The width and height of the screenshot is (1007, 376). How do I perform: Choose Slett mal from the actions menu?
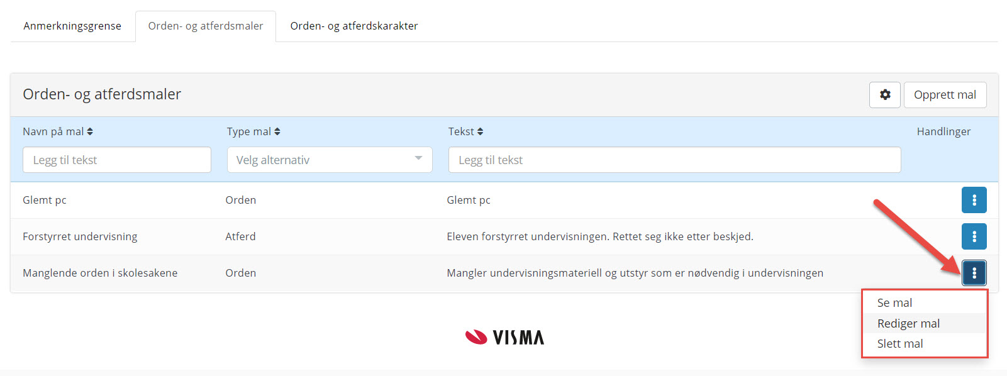click(900, 344)
